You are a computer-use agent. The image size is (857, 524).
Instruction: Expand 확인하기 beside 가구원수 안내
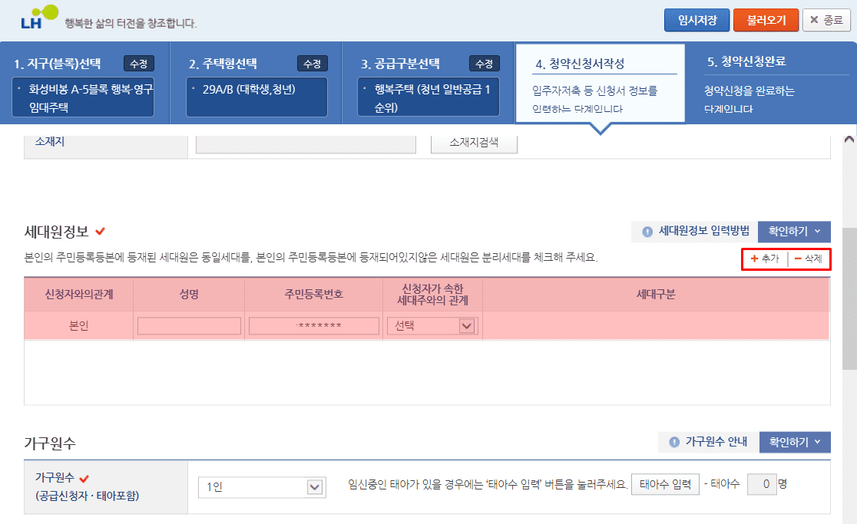795,442
